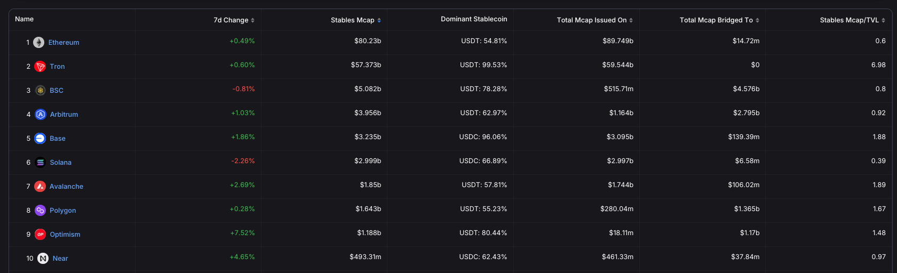
Task: Open the Avalanche chain link
Action: 66,187
